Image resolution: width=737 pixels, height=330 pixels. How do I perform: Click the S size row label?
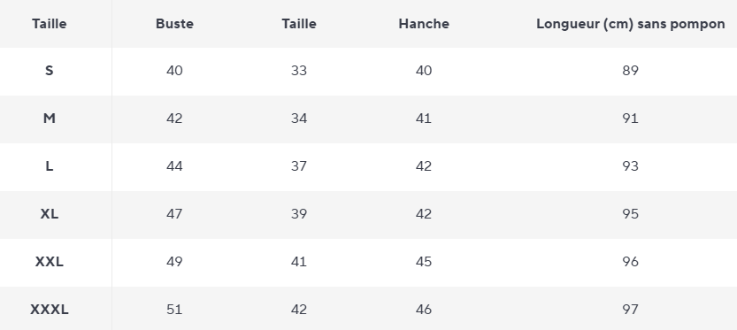pos(49,71)
